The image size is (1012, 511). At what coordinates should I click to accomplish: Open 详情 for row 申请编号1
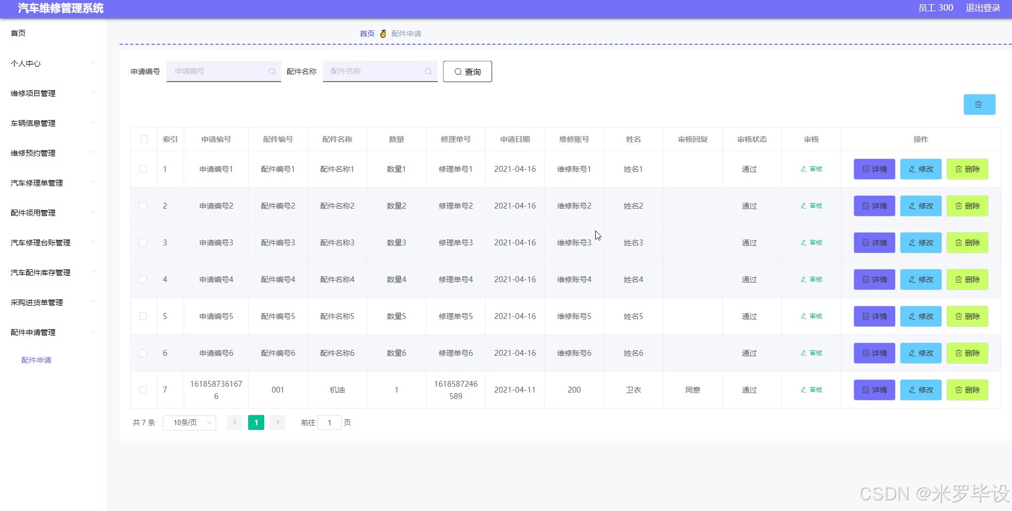click(x=874, y=169)
